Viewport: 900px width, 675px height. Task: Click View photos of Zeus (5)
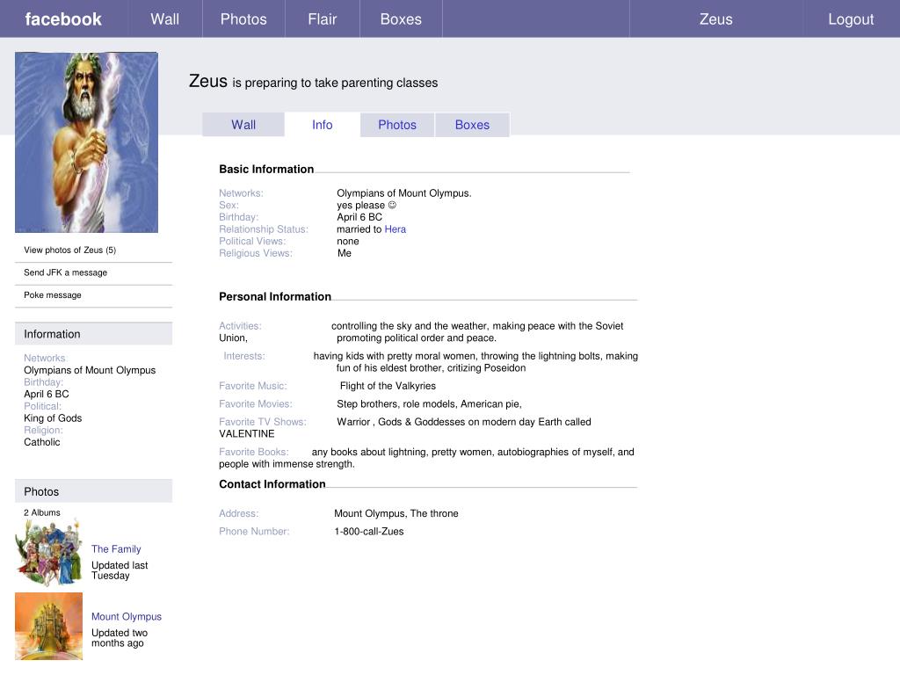click(x=70, y=250)
